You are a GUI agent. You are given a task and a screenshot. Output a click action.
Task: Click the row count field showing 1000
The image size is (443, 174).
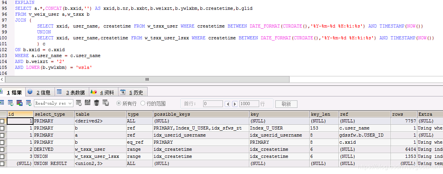point(249,104)
